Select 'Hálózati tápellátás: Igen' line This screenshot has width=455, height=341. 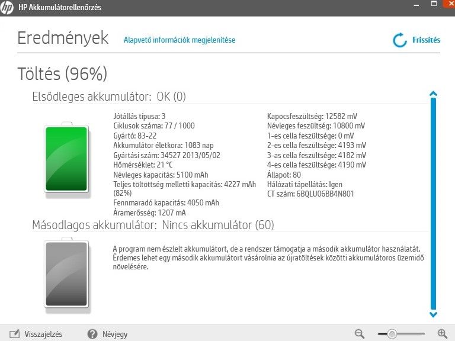pos(305,185)
